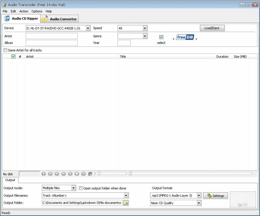Open format Settings button
Screen dimensions: 260x216
[215, 196]
